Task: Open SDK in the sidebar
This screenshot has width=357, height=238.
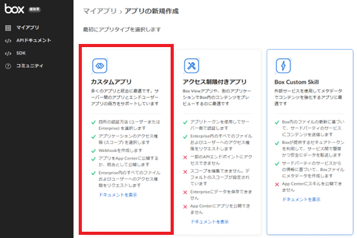Action: (x=21, y=53)
